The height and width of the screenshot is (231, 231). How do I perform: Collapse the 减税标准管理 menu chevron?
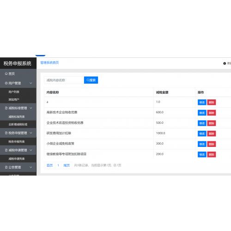(31, 108)
